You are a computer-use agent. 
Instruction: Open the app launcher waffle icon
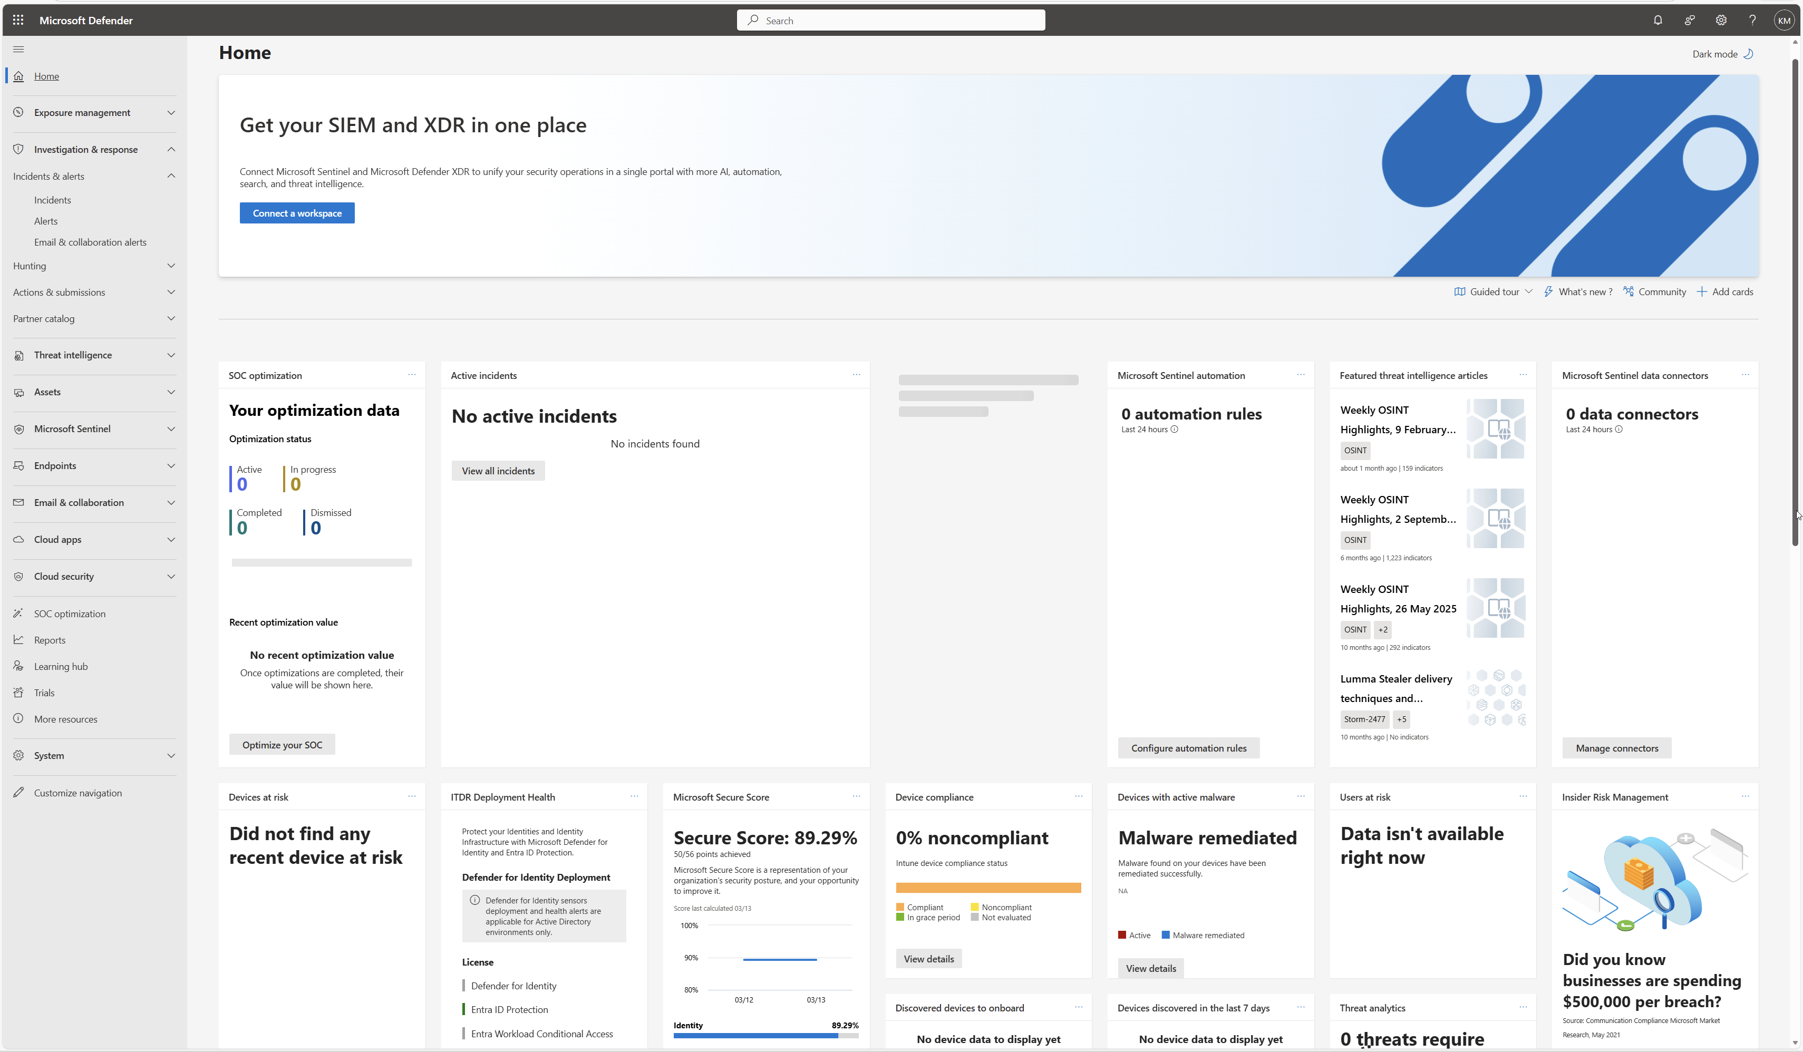18,20
